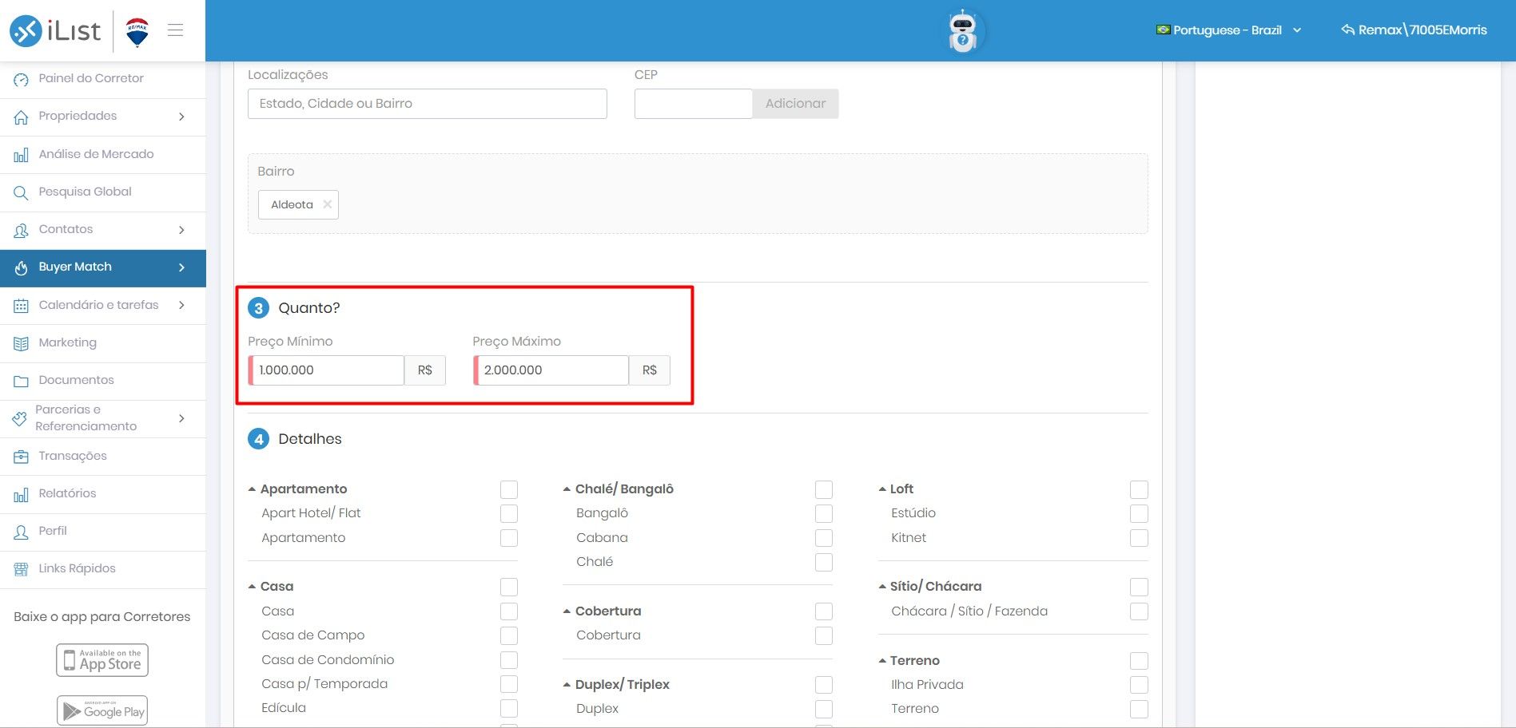The width and height of the screenshot is (1516, 728).
Task: Expand the Contatos submenu arrow
Action: pos(181,230)
